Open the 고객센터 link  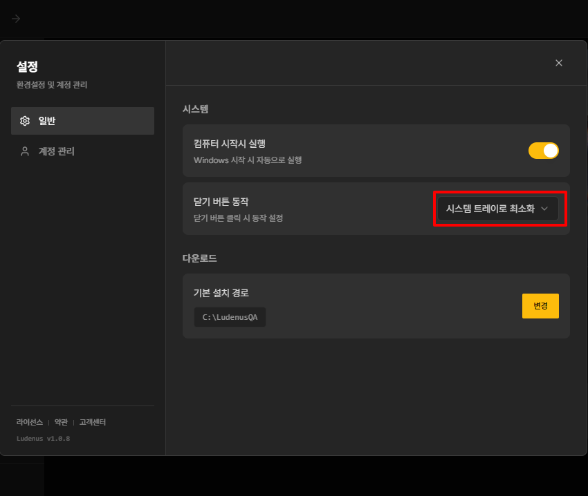coord(93,422)
